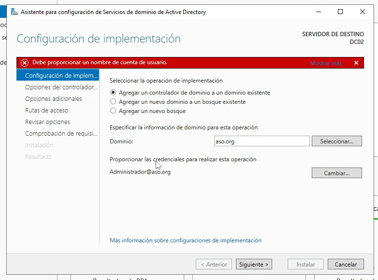Select Agregar un nuevo dominio a bosque existente

[x=113, y=102]
